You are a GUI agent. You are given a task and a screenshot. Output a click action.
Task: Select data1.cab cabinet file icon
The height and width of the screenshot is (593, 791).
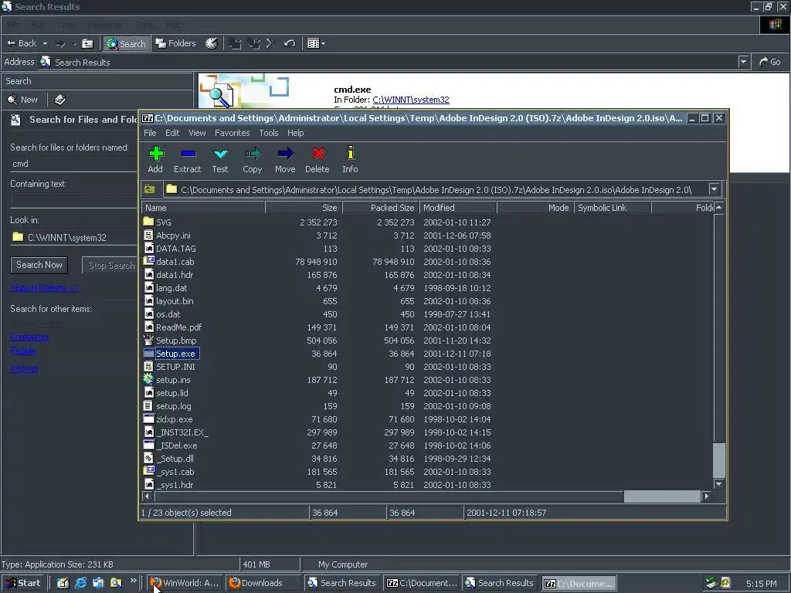(148, 261)
